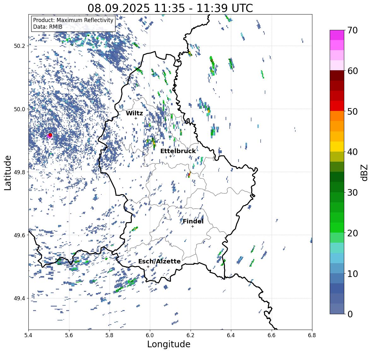The width and height of the screenshot is (372, 352).
Task: Click the colorbar tick label 0
Action: pos(350,314)
